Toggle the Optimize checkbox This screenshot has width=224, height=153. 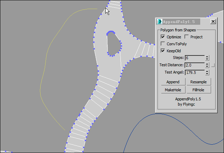click(x=163, y=37)
